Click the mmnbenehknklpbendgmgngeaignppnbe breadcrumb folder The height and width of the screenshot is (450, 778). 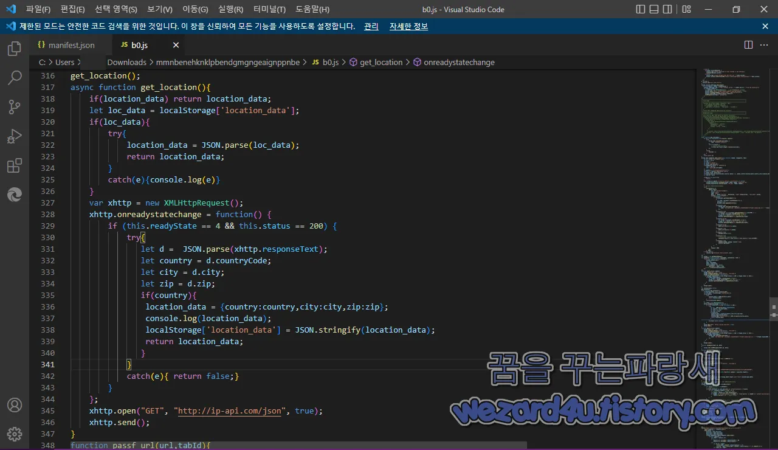(x=228, y=62)
